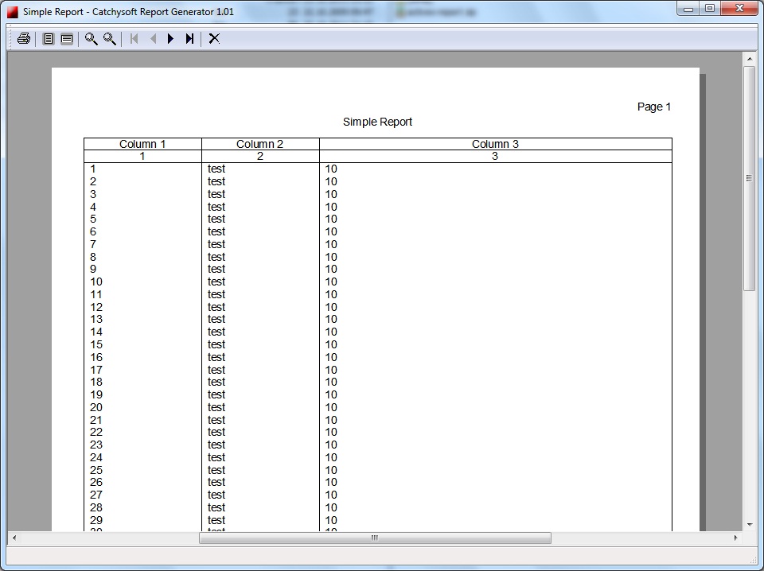Click the vertical scrollbar up arrow
This screenshot has width=764, height=571.
[750, 57]
